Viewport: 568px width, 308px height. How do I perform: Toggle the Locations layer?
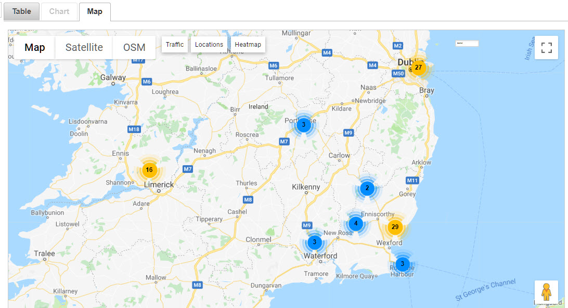pos(209,45)
